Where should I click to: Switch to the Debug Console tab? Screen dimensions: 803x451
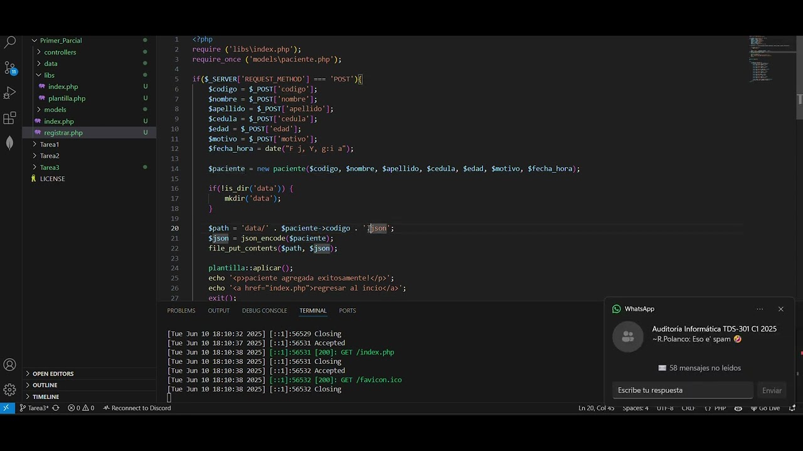click(x=264, y=311)
